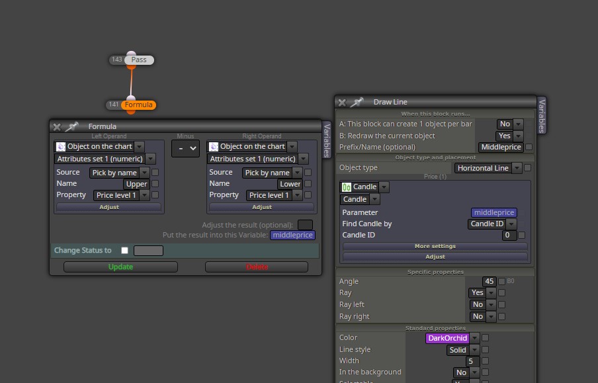This screenshot has width=598, height=383.
Task: Click the green Update button
Action: (x=120, y=267)
